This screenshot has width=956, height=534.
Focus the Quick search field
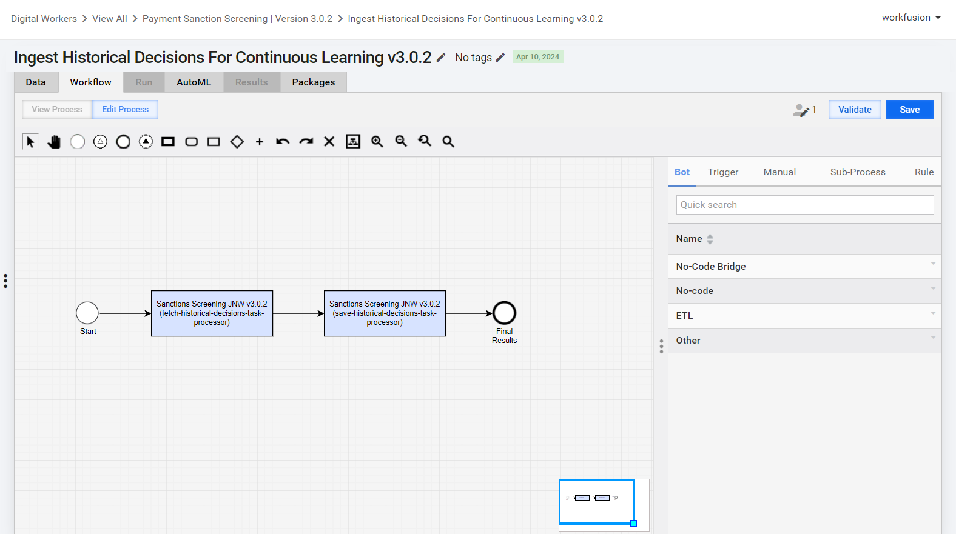click(x=805, y=205)
